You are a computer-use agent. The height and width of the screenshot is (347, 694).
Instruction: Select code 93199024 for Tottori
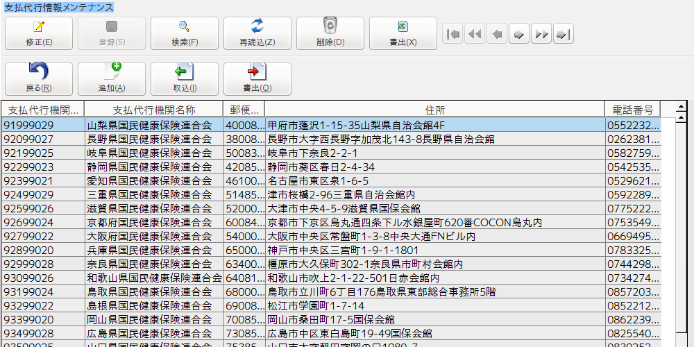click(43, 291)
